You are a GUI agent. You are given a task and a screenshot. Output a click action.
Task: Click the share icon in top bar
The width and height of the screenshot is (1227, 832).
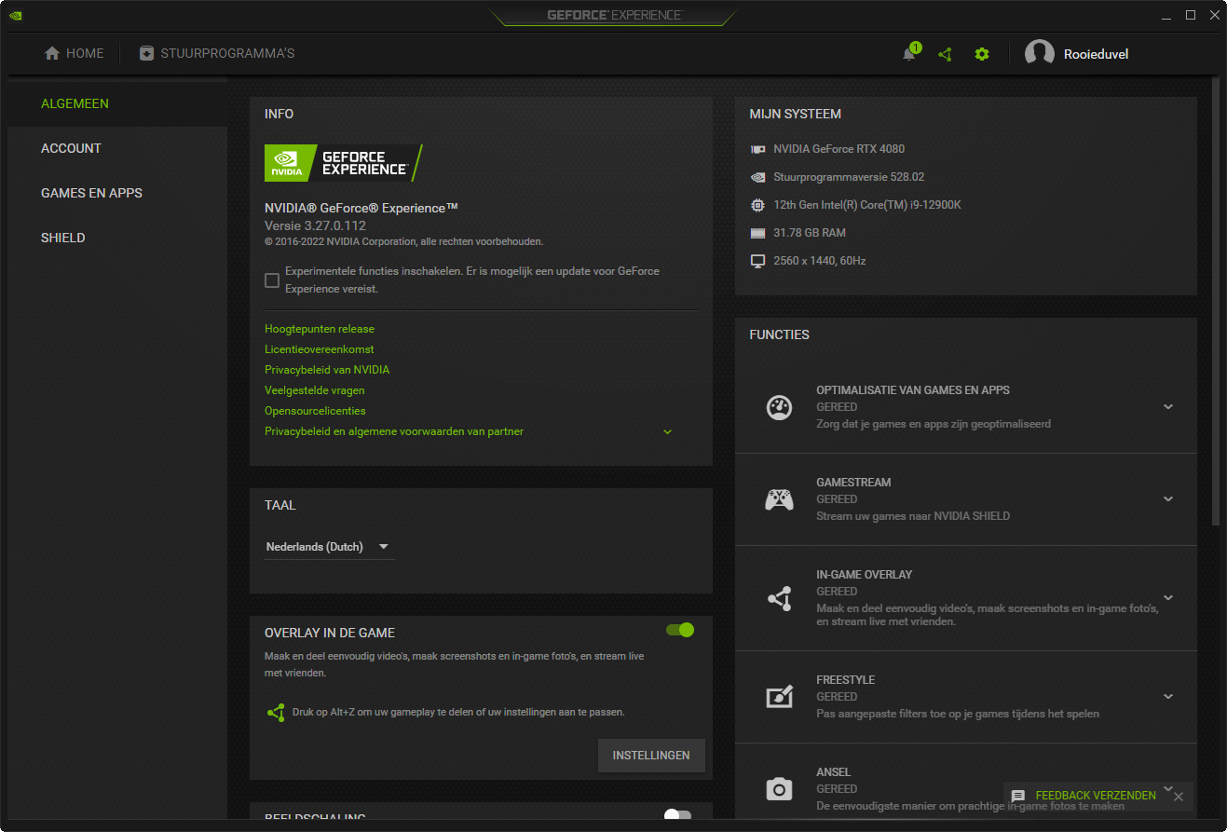coord(946,54)
